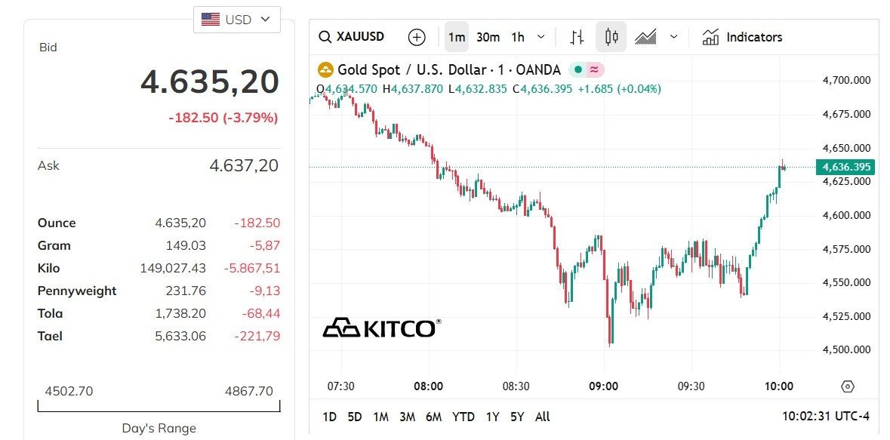Click the Day's Range bar
The width and height of the screenshot is (890, 440).
(159, 406)
